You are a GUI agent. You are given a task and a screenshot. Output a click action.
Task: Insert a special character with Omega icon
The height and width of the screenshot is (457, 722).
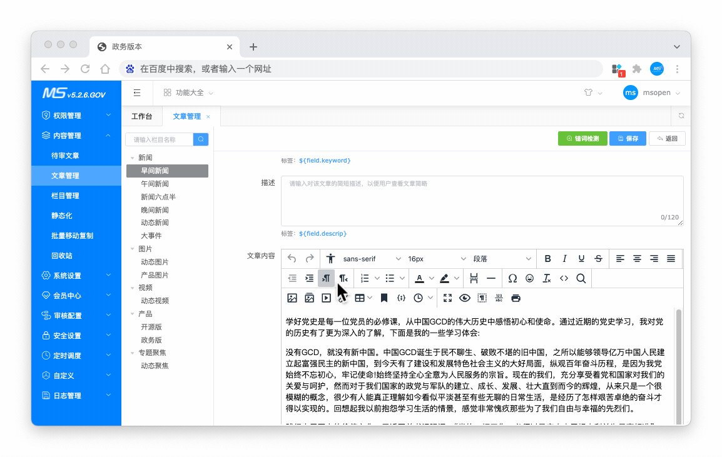(512, 278)
